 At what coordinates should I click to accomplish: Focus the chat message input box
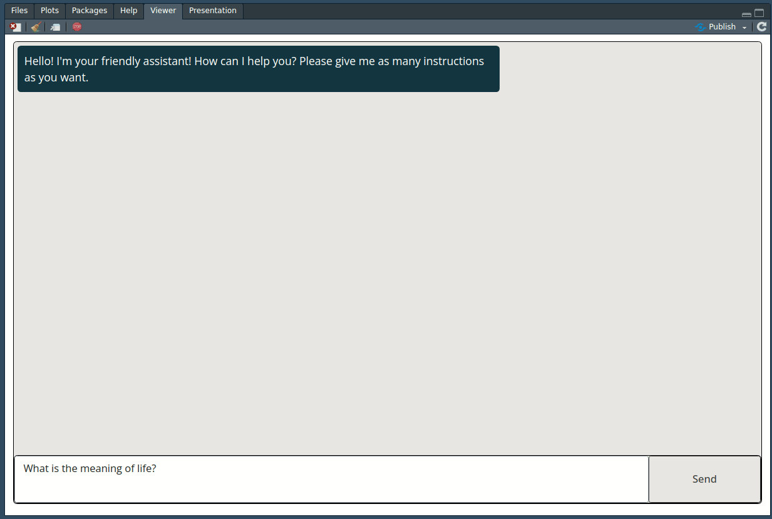[x=331, y=479]
